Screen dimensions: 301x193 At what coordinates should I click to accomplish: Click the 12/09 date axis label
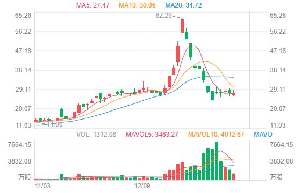click(142, 186)
